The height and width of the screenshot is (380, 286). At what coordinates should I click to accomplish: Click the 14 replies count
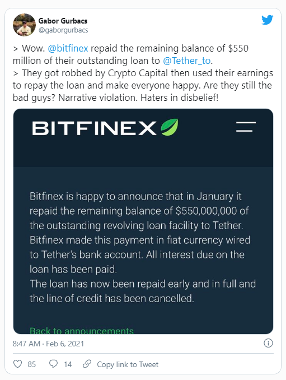(68, 364)
